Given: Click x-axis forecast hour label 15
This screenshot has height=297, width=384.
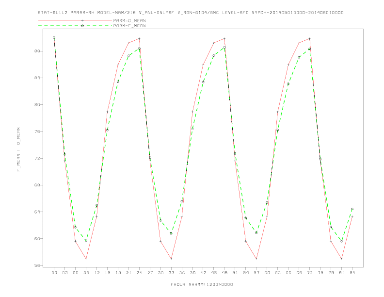Looking at the screenshot, I should click(x=107, y=273).
